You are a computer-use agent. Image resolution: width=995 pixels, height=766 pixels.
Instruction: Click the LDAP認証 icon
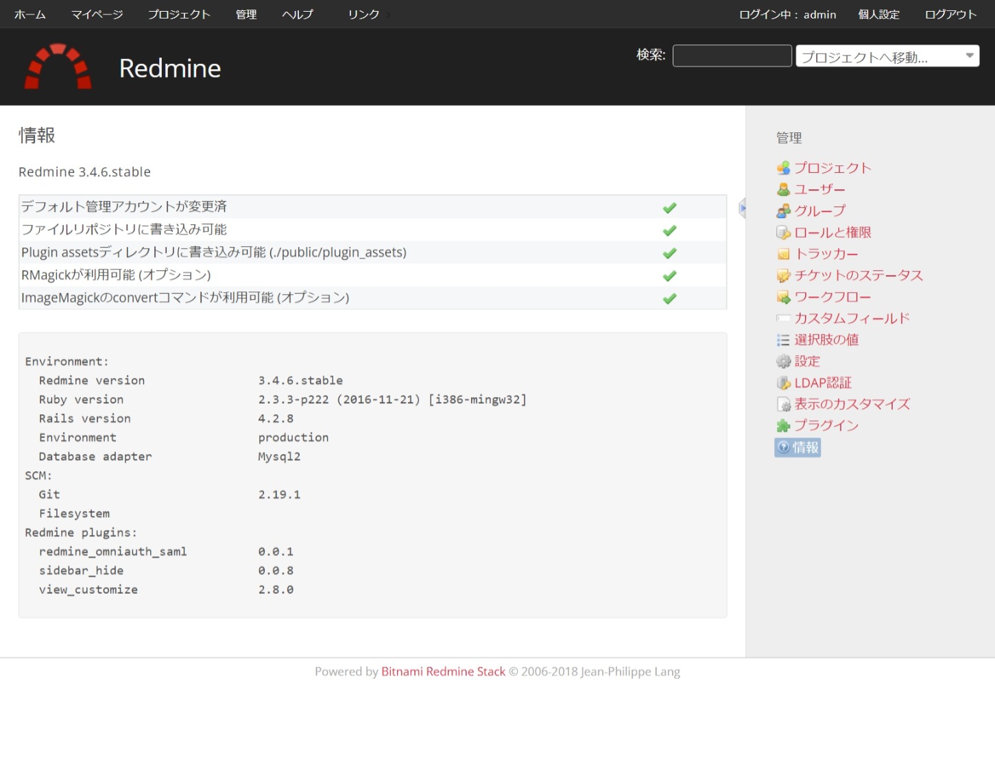tap(784, 382)
